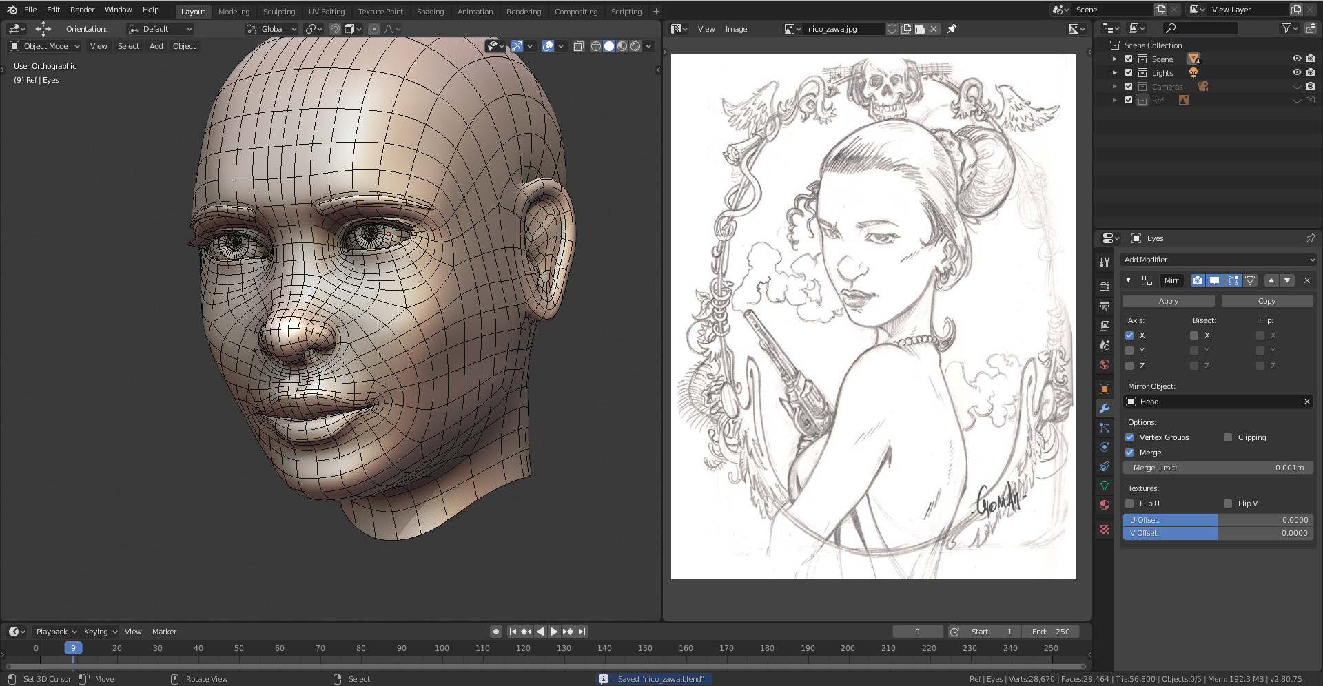This screenshot has height=686, width=1323.
Task: Open the World properties tab
Action: 1105,364
